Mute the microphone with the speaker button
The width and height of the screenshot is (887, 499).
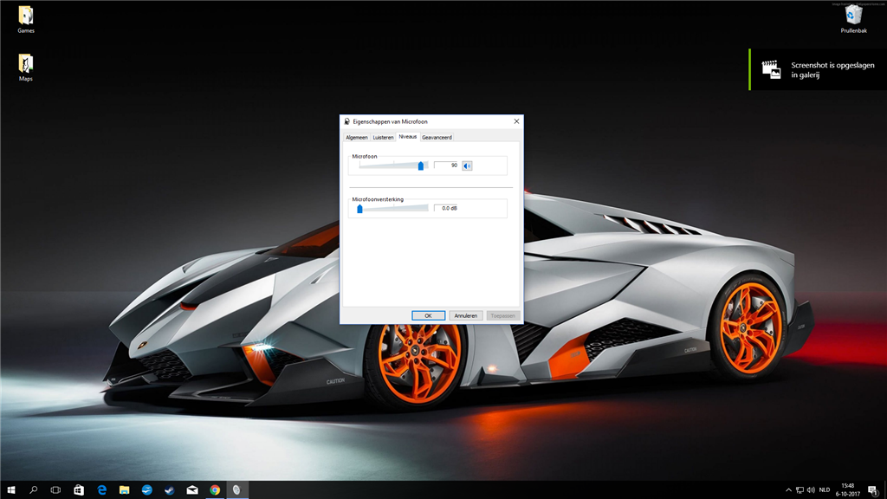[467, 165]
